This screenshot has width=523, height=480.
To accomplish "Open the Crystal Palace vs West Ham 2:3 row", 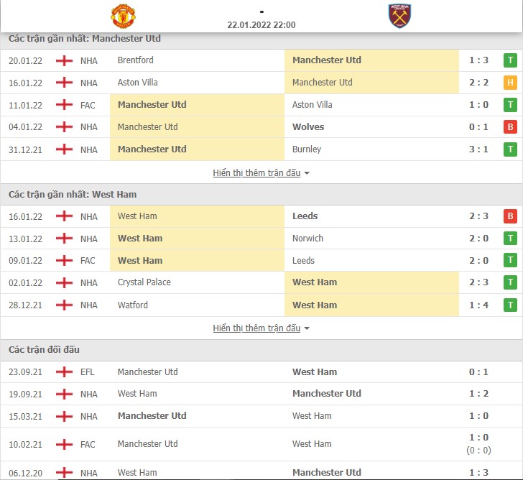I will click(x=261, y=282).
